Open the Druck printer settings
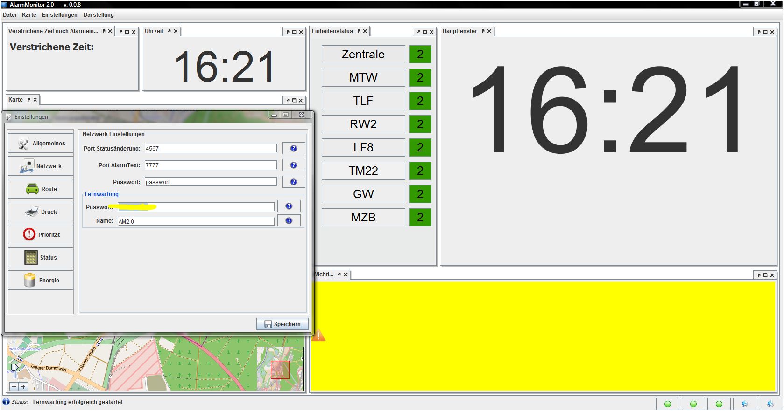This screenshot has width=784, height=411. [x=41, y=212]
